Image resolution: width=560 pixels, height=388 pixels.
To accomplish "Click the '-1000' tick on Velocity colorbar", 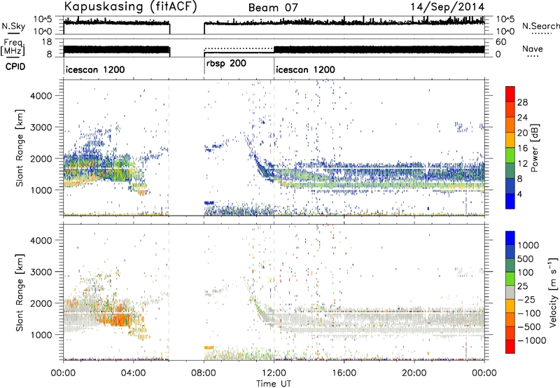I will coord(531,340).
